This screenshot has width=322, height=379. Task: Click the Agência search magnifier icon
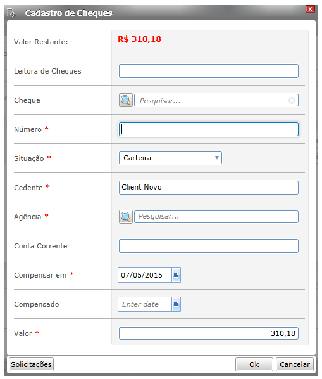(126, 217)
